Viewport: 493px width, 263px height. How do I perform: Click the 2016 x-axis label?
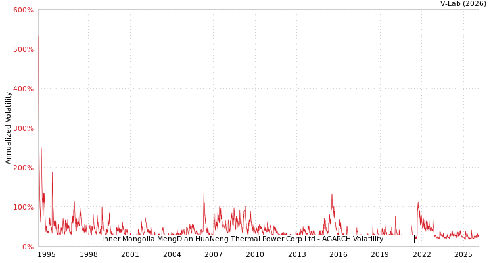click(339, 254)
